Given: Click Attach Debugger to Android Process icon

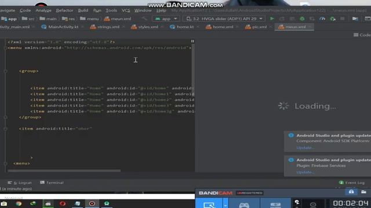Looking at the screenshot, I should tap(333, 18).
